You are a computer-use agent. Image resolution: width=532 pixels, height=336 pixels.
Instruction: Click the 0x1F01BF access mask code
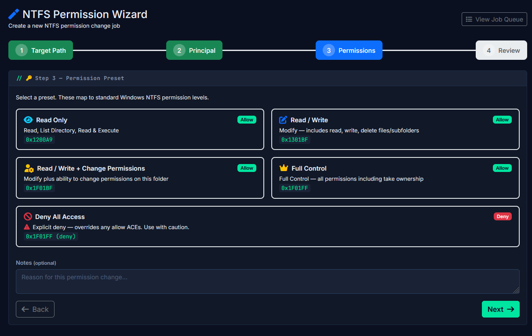40,188
